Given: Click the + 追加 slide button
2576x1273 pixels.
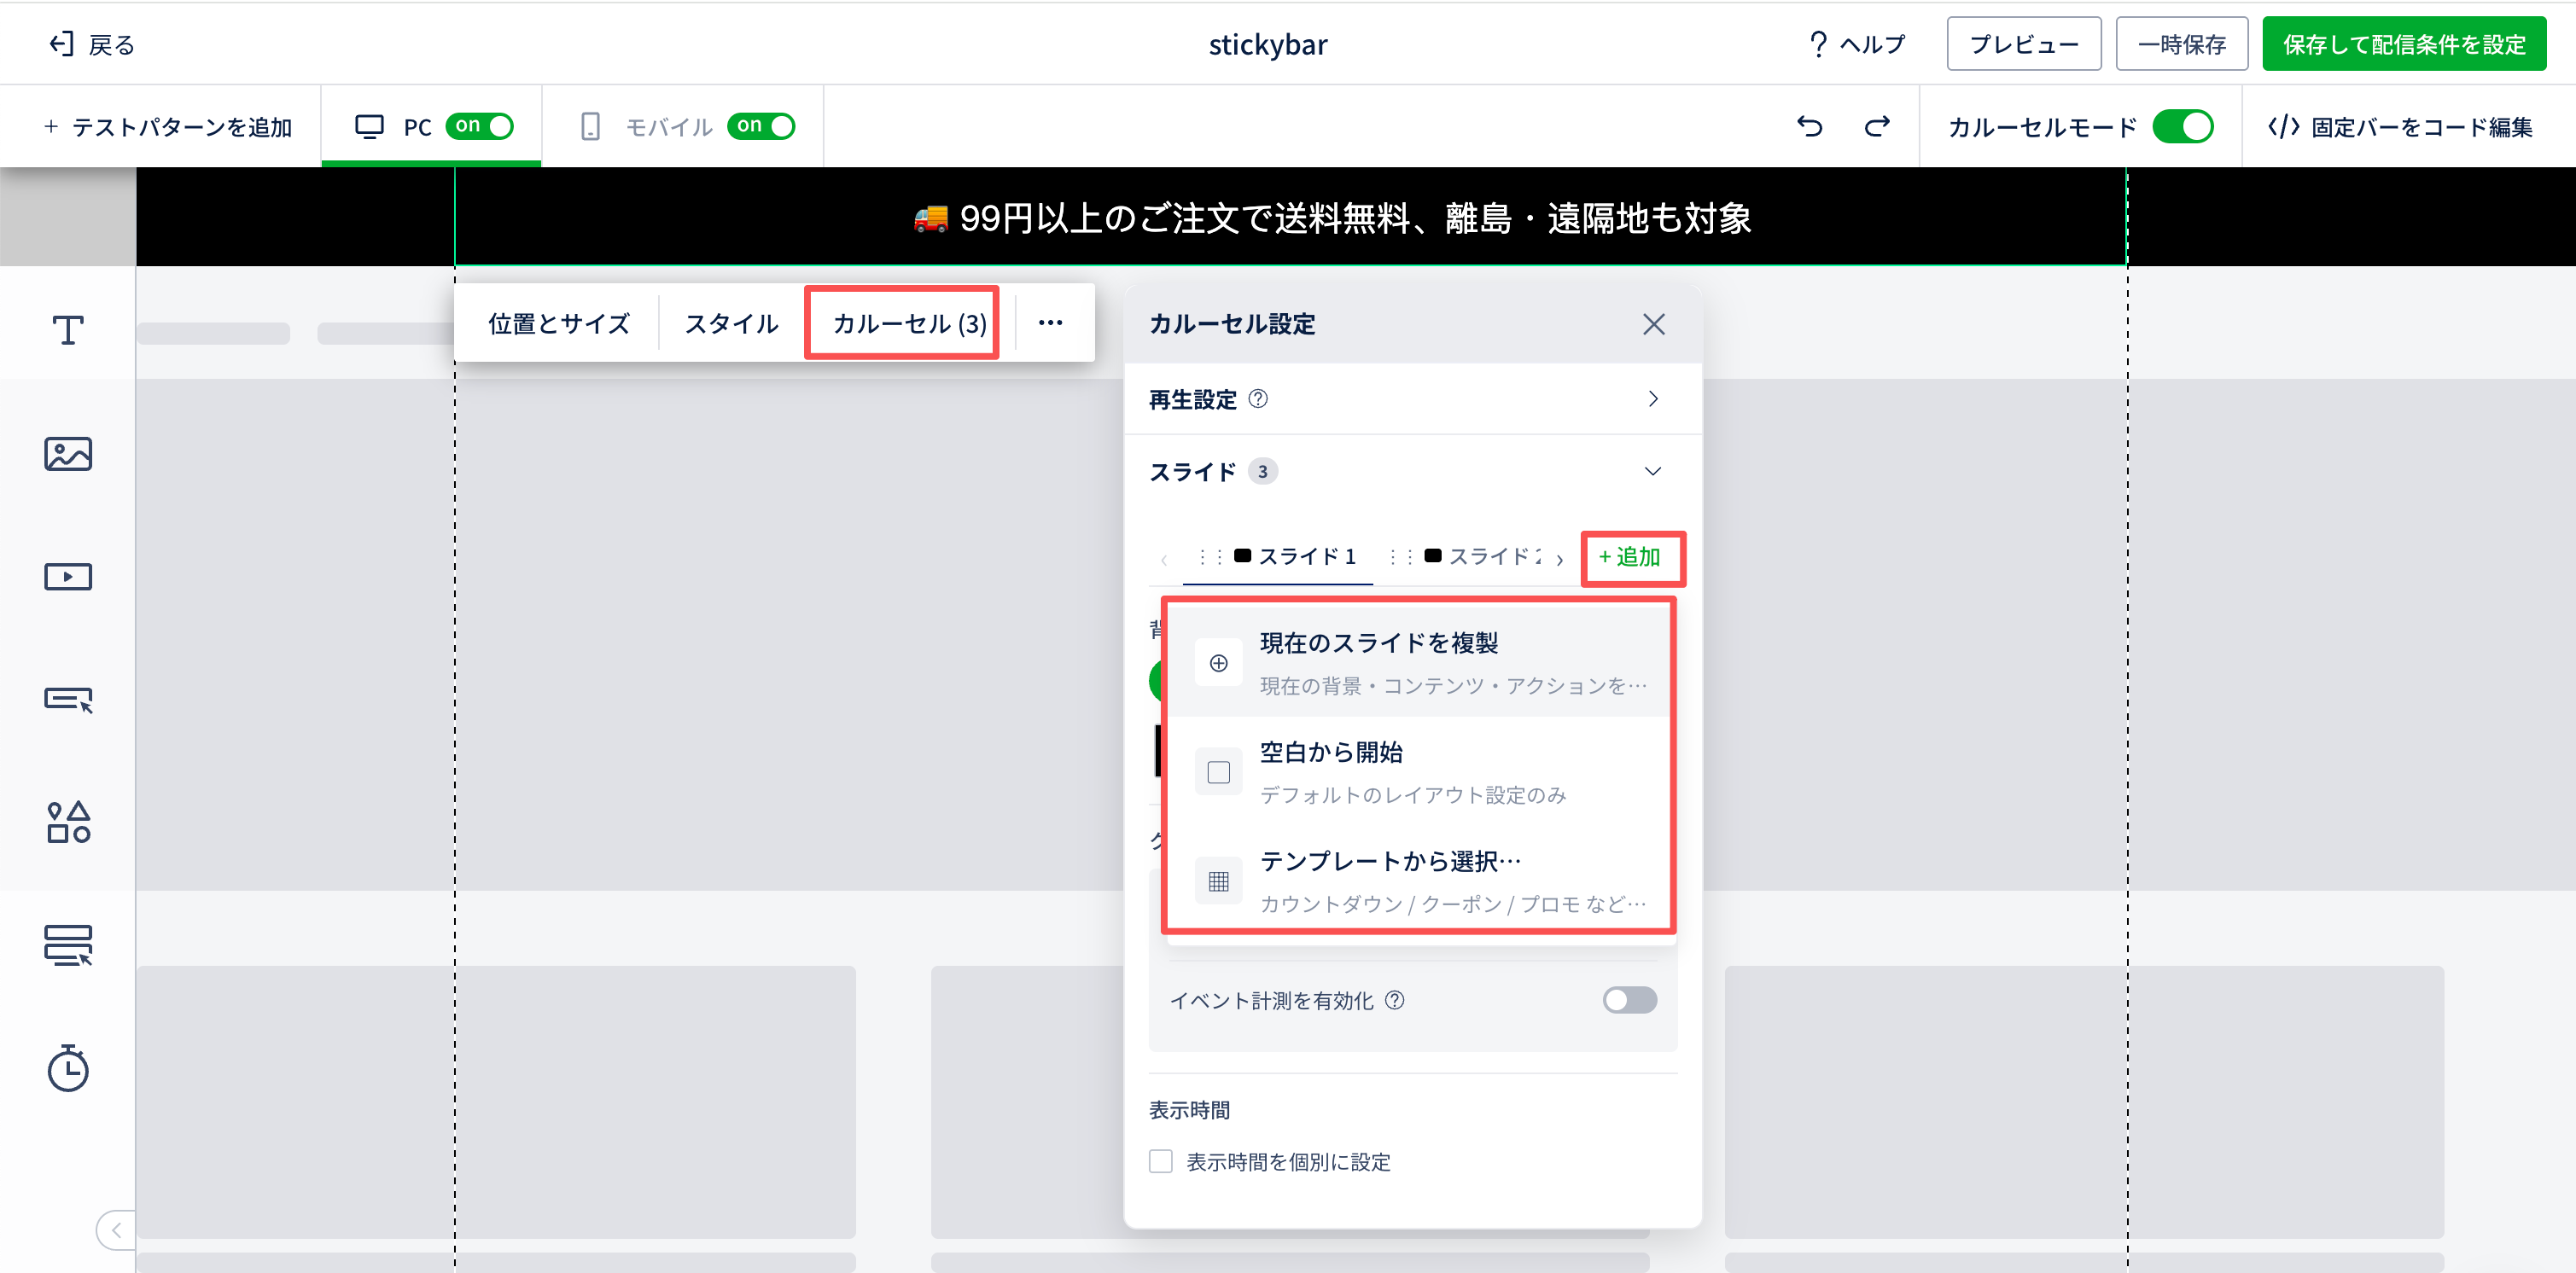Looking at the screenshot, I should pos(1631,557).
